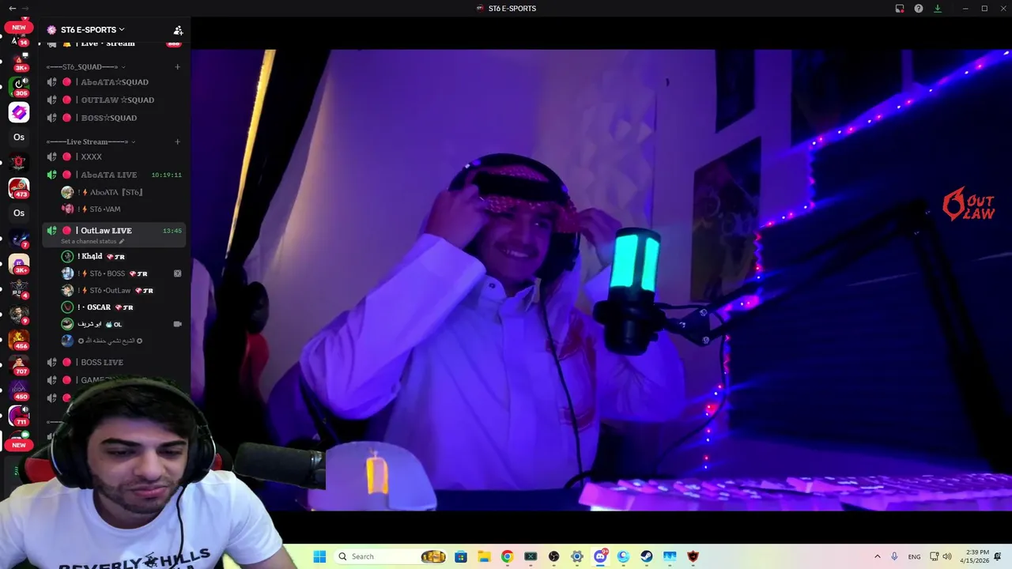Show hidden system tray icons
This screenshot has width=1012, height=569.
[877, 556]
